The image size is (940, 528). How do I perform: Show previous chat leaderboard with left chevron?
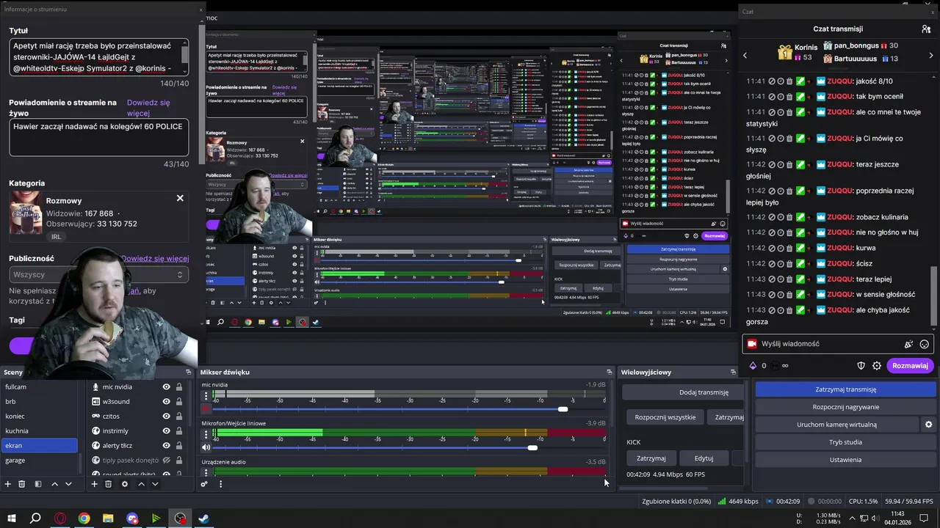click(745, 55)
